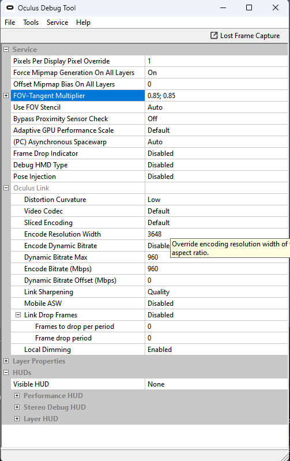Collapse the Service section
290x461 pixels.
[x=6, y=50]
